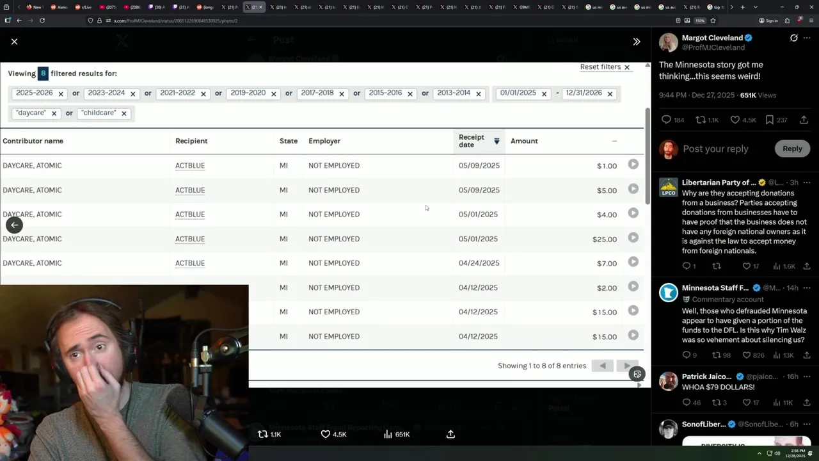This screenshot has width=819, height=461.
Task: Repost Minnesota Staff reply showing 98
Action: click(717, 355)
